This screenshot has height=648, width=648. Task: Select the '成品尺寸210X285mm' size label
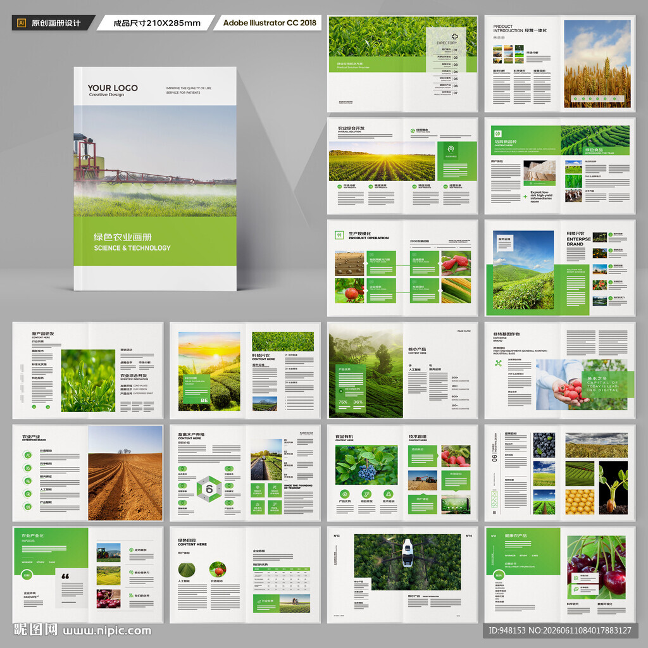click(157, 23)
